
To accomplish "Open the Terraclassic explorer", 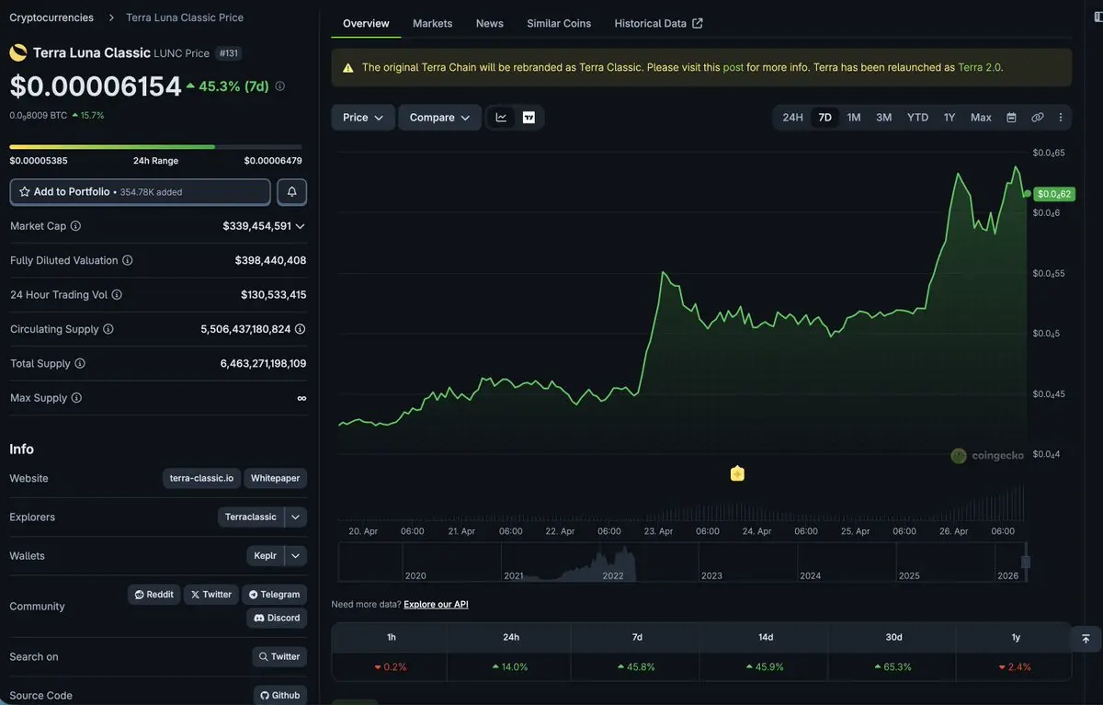I will pyautogui.click(x=251, y=517).
